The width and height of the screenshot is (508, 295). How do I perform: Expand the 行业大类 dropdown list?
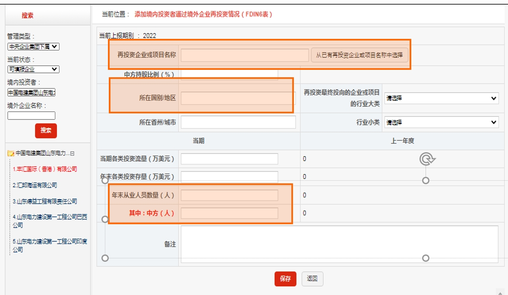(x=441, y=98)
